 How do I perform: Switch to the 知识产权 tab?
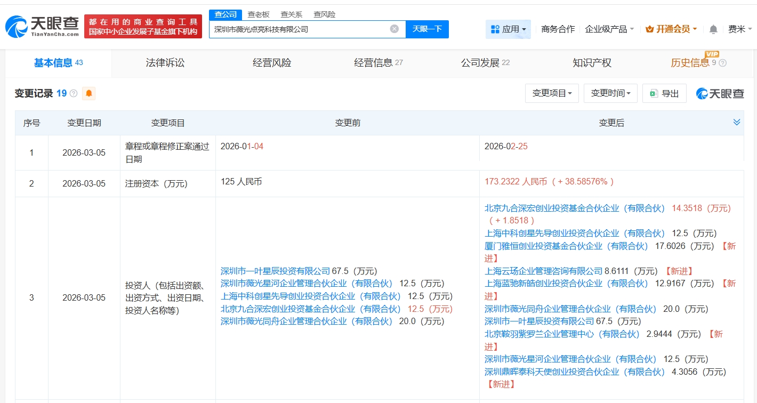592,63
